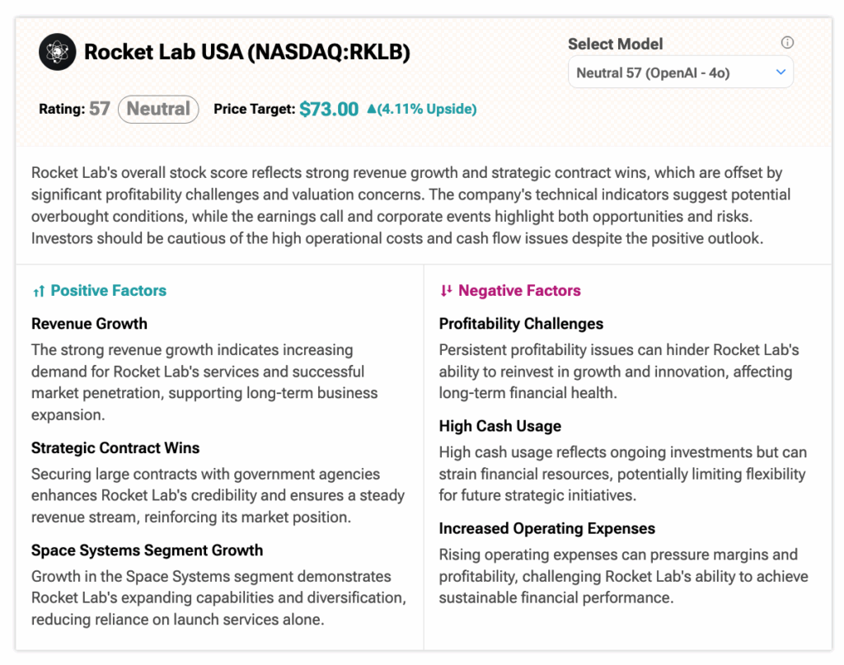Click the 4.11% Upside text
Image resolution: width=844 pixels, height=665 pixels.
pos(427,109)
